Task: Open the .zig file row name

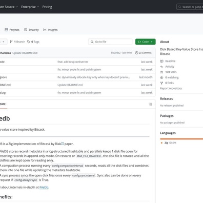Action: [3, 93]
